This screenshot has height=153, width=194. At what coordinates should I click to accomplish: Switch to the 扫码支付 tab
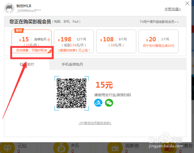tap(27, 64)
